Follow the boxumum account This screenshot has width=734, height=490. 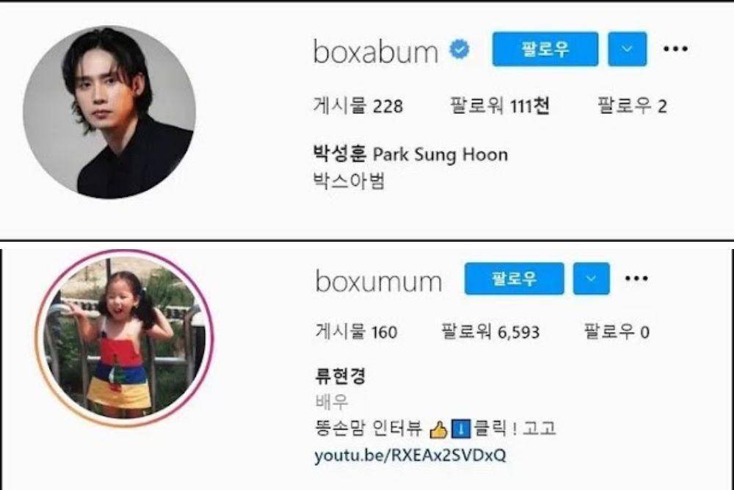point(515,278)
